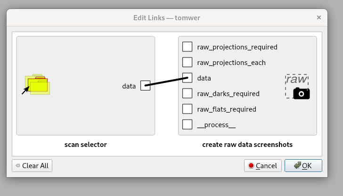Select the connected data input box

tap(188, 78)
